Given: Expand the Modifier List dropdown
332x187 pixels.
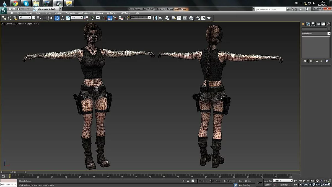Looking at the screenshot, I should tap(329, 34).
